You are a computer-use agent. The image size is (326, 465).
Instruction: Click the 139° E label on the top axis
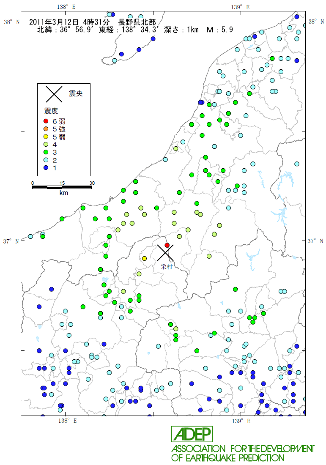point(240,7)
